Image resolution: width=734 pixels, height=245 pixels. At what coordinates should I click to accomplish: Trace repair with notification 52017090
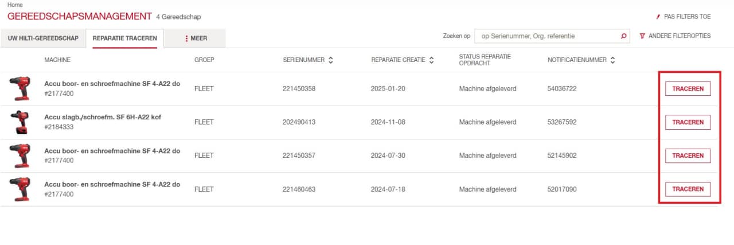click(688, 189)
